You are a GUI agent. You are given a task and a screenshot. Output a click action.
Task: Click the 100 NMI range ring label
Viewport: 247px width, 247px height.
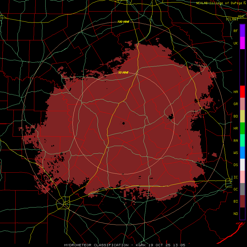click(123, 22)
